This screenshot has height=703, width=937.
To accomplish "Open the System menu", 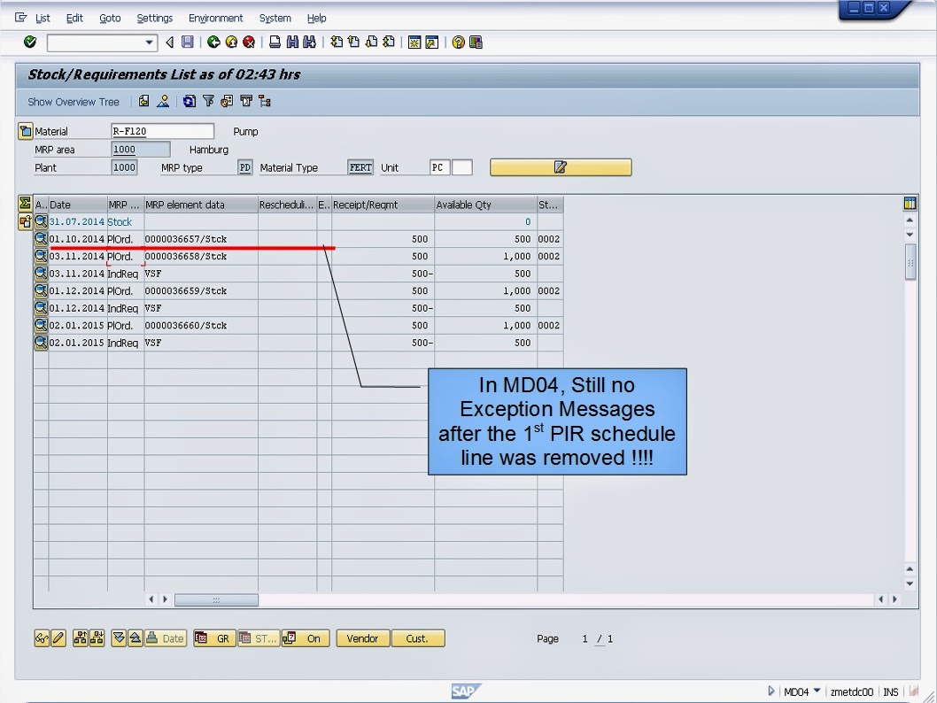I will [275, 18].
